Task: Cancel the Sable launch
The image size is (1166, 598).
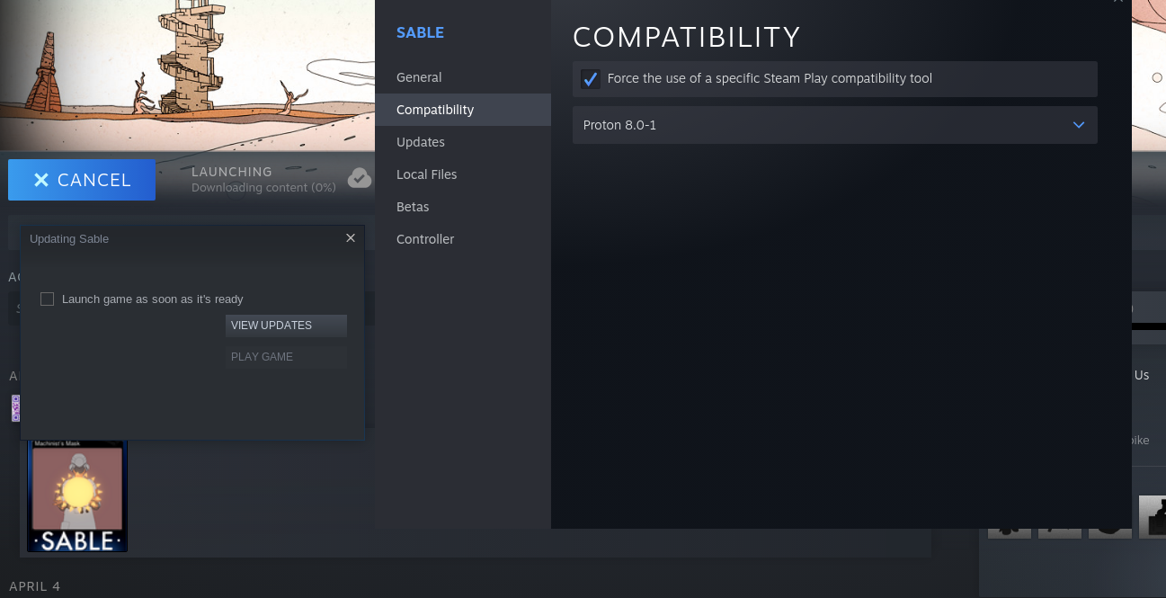Action: click(x=82, y=180)
